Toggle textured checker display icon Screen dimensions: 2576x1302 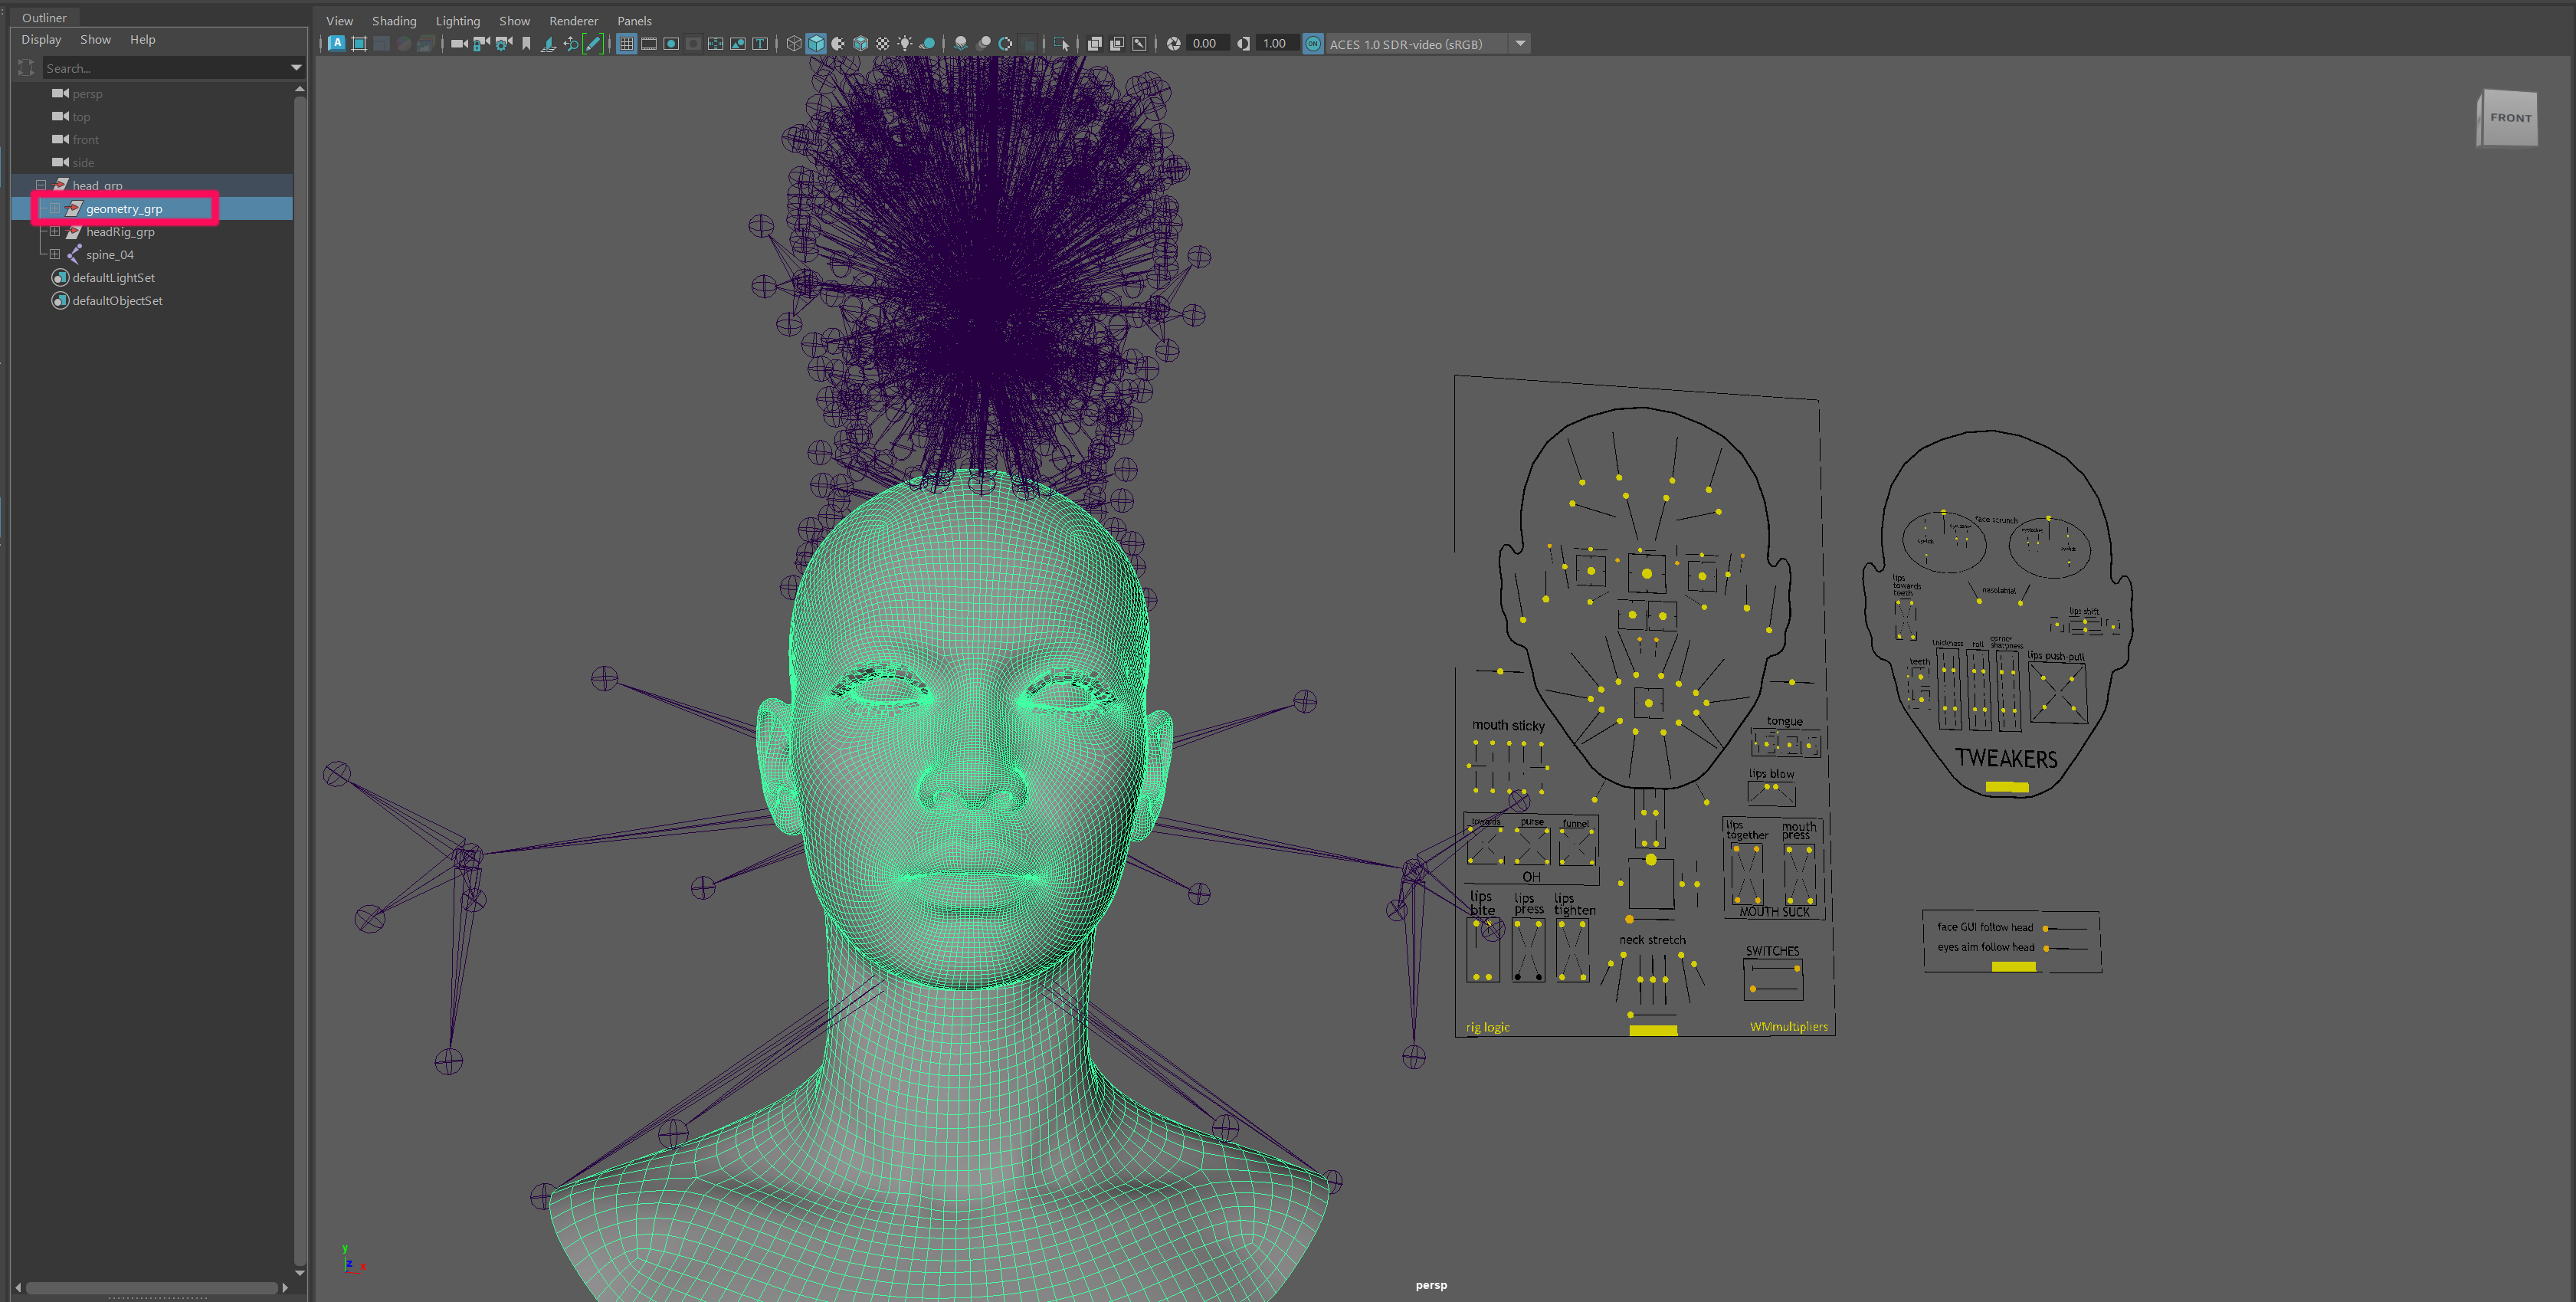(x=882, y=44)
